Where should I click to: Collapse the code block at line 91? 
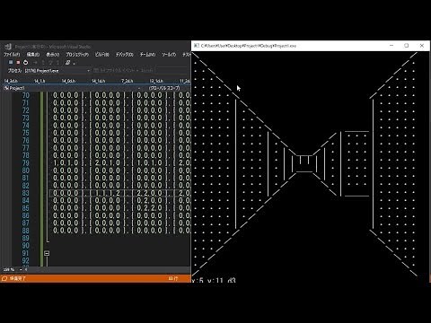coord(47,253)
